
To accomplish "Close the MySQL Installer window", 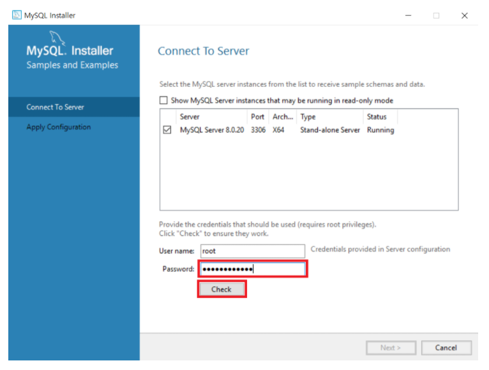I will click(464, 15).
